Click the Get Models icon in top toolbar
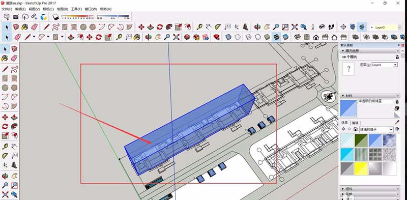The width and height of the screenshot is (407, 200). coord(7,17)
